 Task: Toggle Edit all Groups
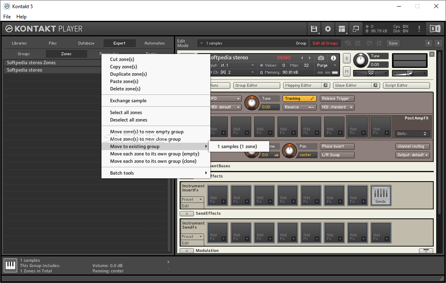pos(325,43)
